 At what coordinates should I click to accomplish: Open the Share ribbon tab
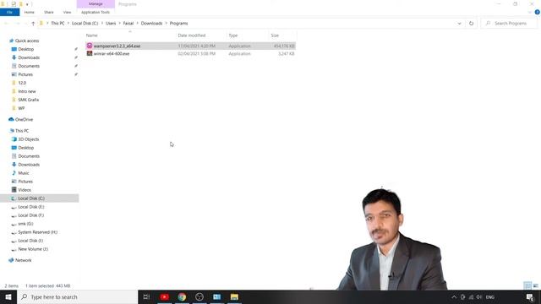(x=49, y=12)
